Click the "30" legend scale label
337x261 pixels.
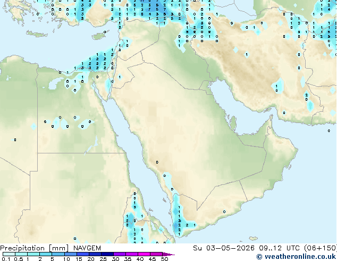click(115, 259)
